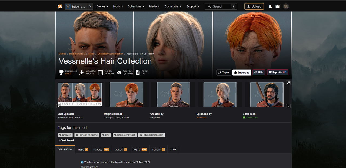This screenshot has height=168, width=346.
Task: Click the Safe to use virus scan status
Action: tap(250, 118)
